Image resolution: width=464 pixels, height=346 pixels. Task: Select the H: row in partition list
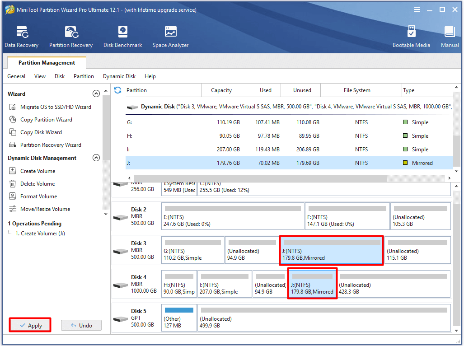289,136
